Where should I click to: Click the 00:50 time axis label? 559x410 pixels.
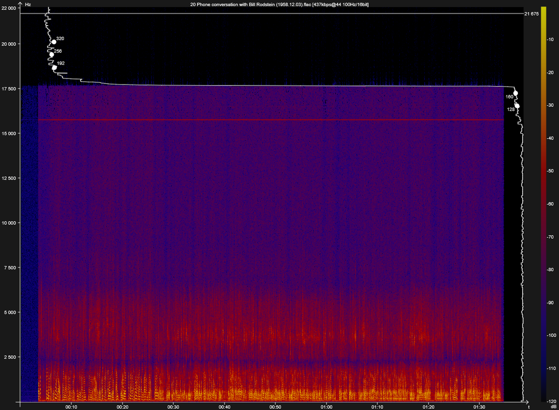point(275,407)
